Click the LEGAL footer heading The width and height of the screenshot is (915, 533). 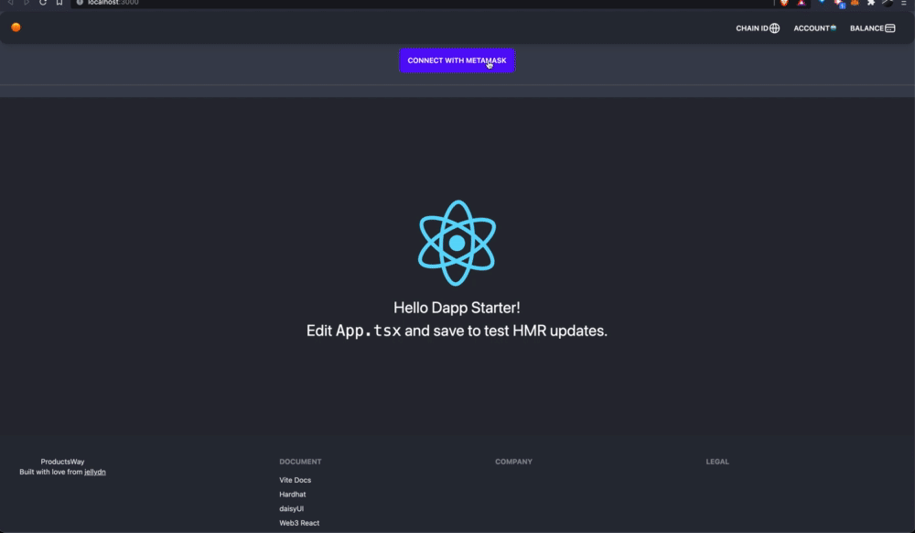717,462
